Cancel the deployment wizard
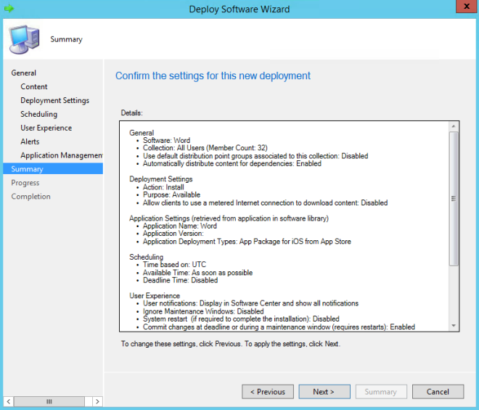Image resolution: width=479 pixels, height=410 pixels. (x=438, y=392)
